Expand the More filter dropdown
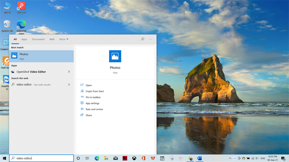The height and width of the screenshot is (162, 289). coord(64,39)
